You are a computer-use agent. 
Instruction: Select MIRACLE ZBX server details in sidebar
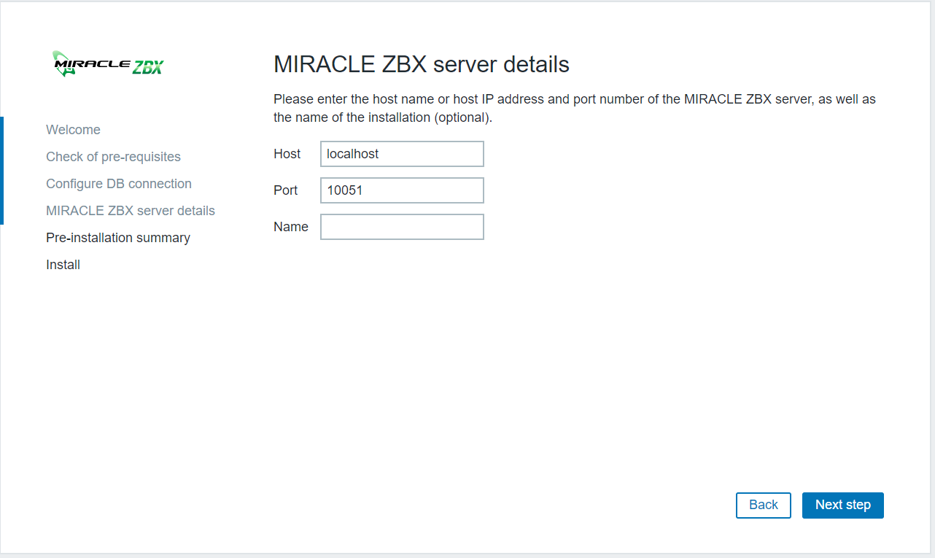(x=131, y=211)
